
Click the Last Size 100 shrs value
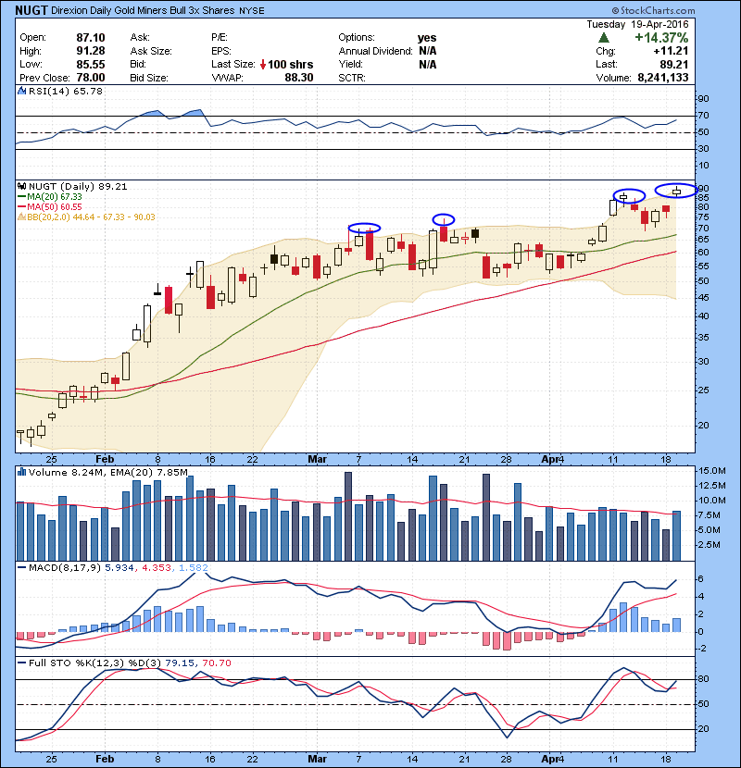pyautogui.click(x=290, y=64)
